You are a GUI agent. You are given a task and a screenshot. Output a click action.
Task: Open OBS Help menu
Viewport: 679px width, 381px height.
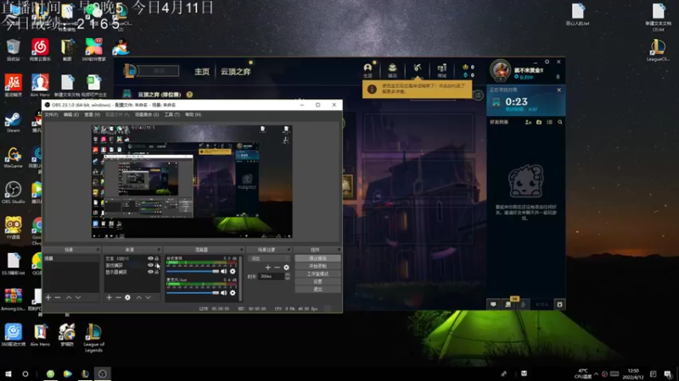(x=194, y=114)
